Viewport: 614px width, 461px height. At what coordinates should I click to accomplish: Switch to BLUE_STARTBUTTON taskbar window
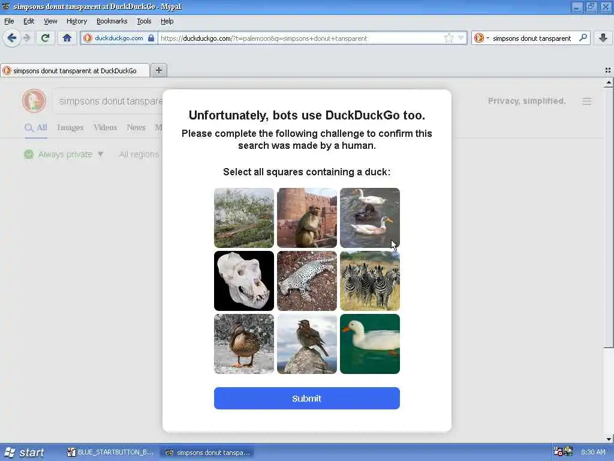(x=111, y=453)
